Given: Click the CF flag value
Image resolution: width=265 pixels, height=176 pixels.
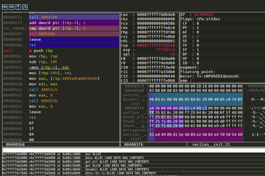Looking at the screenshot, I should [198, 23].
